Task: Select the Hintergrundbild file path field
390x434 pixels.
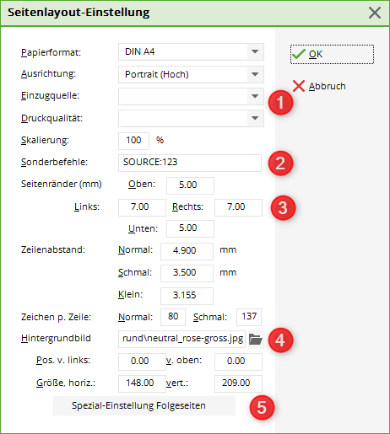Action: 181,339
